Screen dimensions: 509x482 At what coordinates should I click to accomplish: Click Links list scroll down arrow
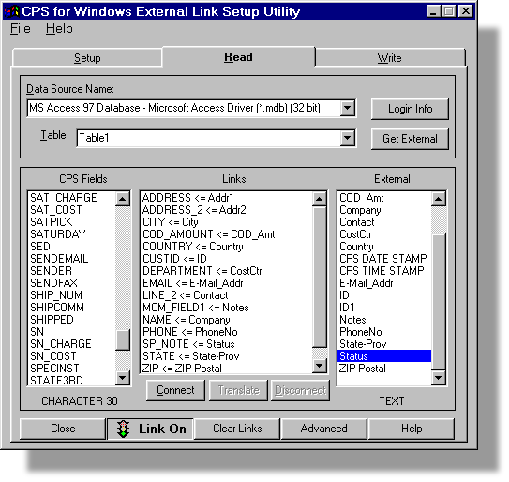[x=320, y=366]
